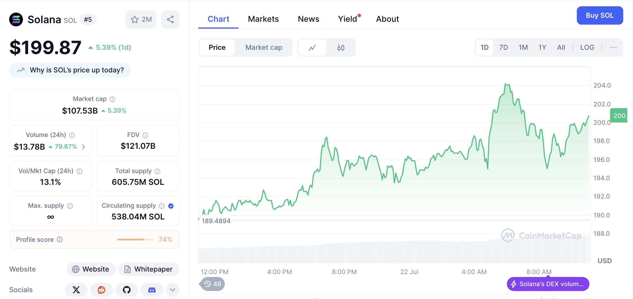Open the X (Twitter) social link
Screen dimensions: 633x299
point(76,290)
